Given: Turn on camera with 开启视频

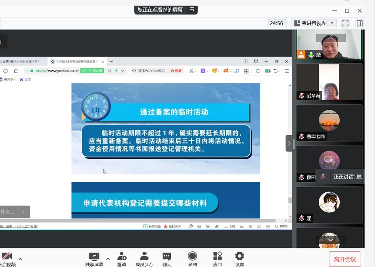Looking at the screenshot, I should [x=7, y=257].
